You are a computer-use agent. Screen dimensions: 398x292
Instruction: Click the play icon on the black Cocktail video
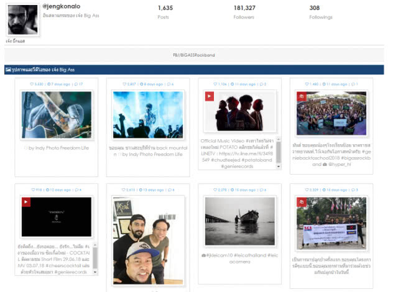[26, 202]
